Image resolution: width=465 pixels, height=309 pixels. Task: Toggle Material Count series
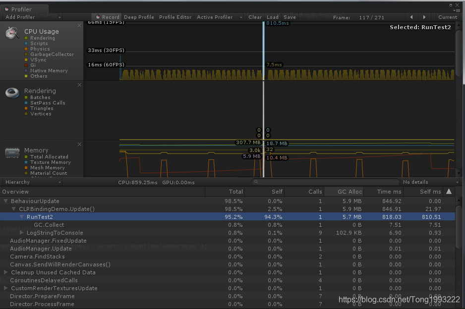(x=26, y=173)
